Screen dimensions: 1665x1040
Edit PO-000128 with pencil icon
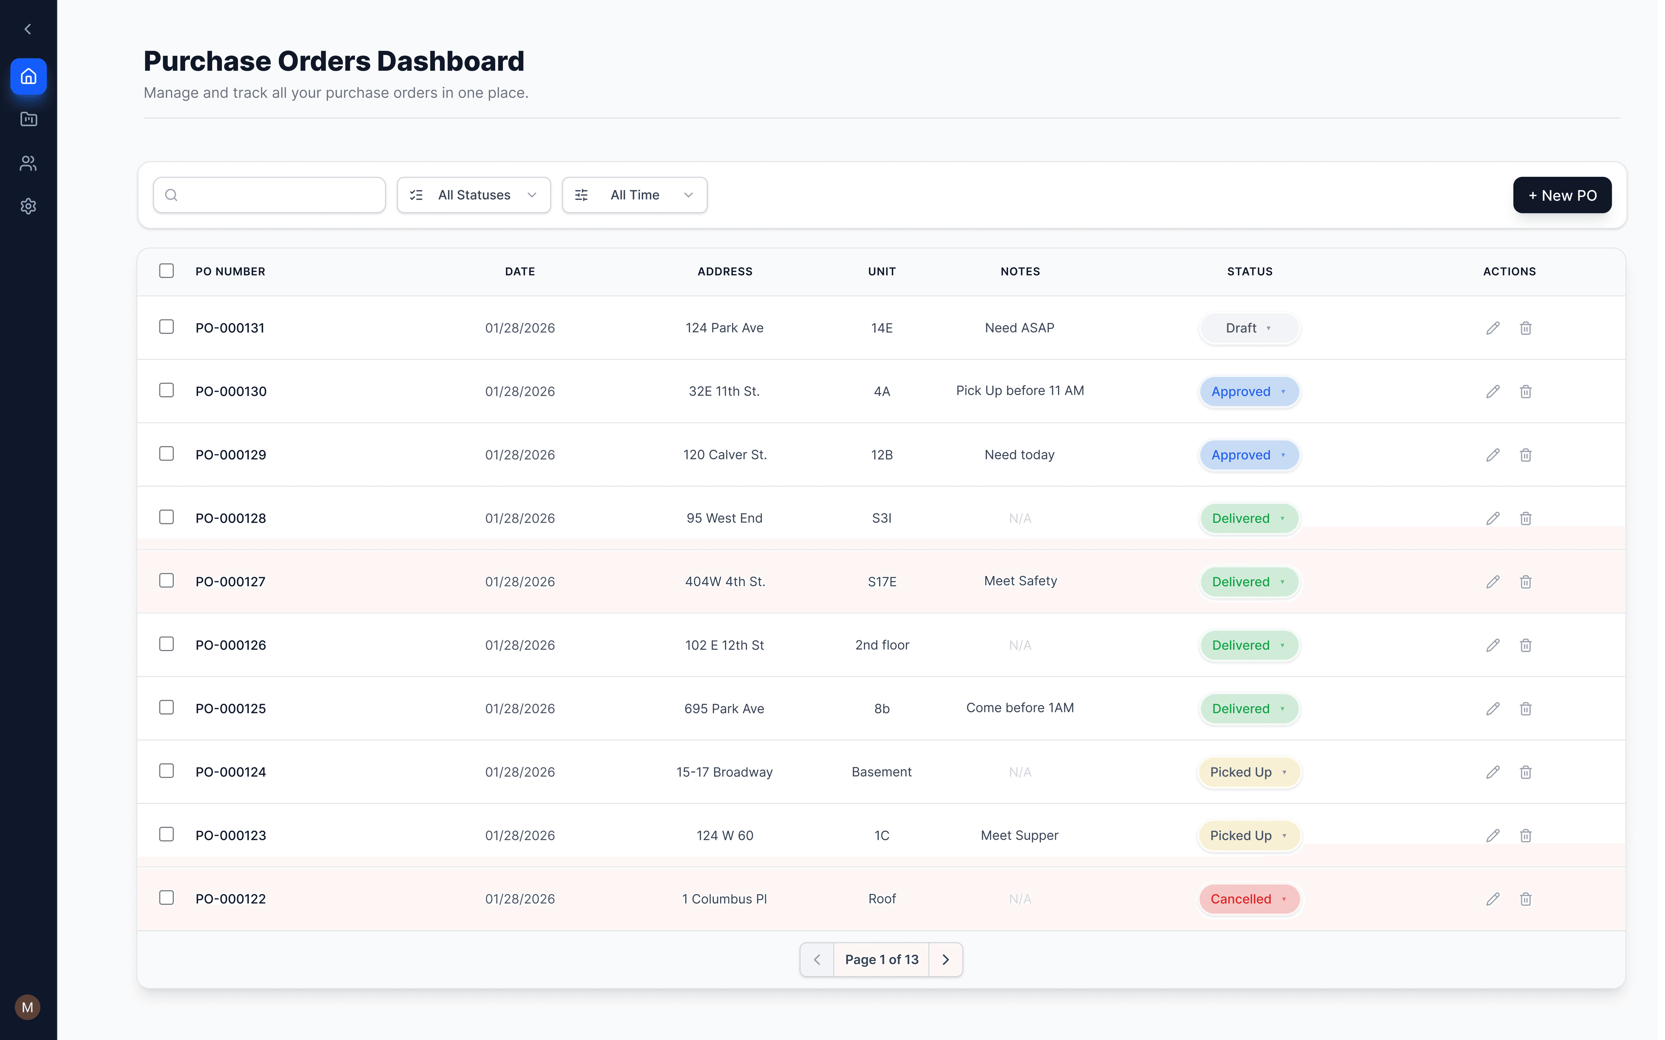(1493, 518)
